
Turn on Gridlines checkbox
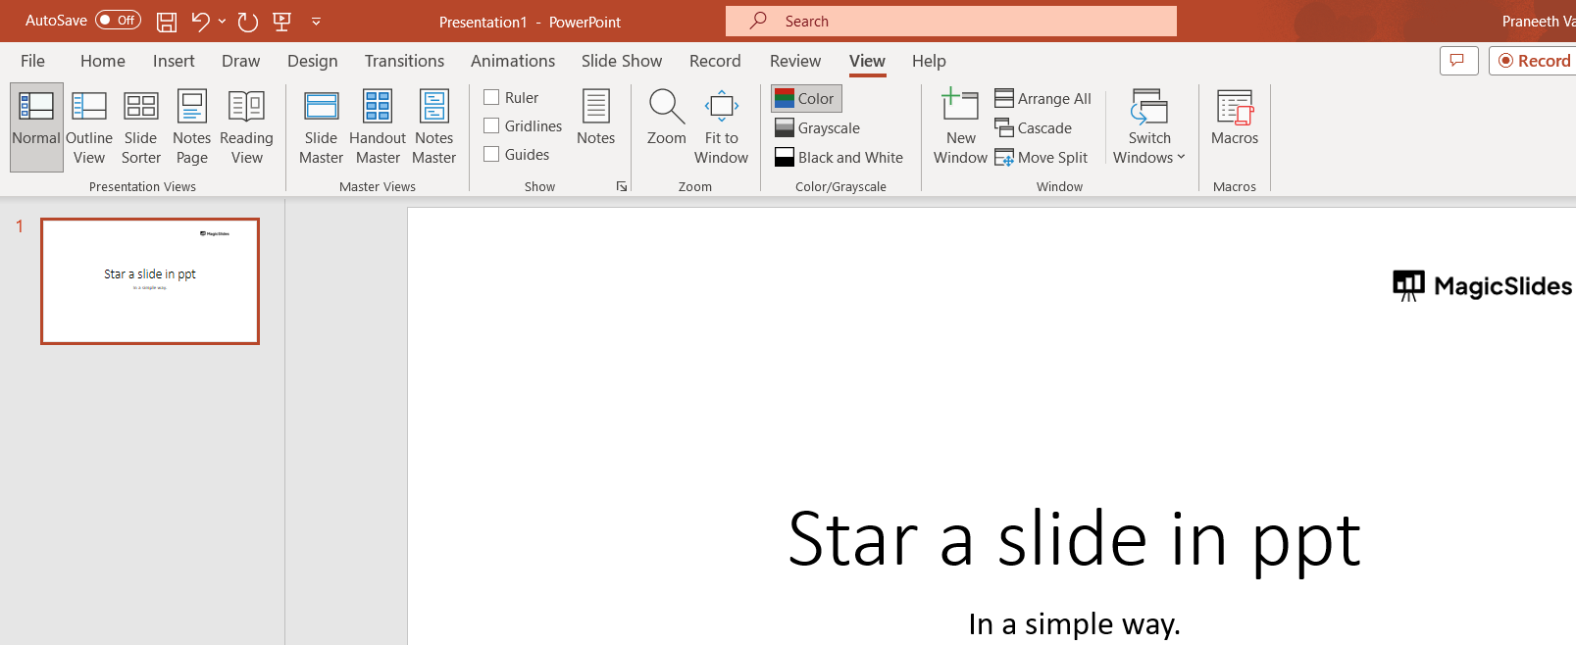pyautogui.click(x=491, y=125)
